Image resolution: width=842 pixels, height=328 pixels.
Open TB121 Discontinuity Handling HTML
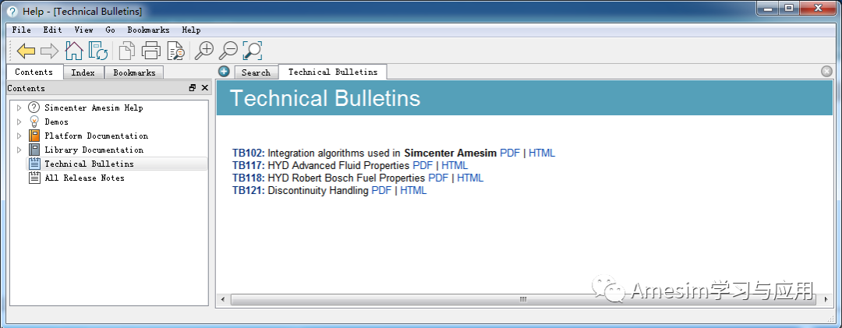pyautogui.click(x=413, y=191)
